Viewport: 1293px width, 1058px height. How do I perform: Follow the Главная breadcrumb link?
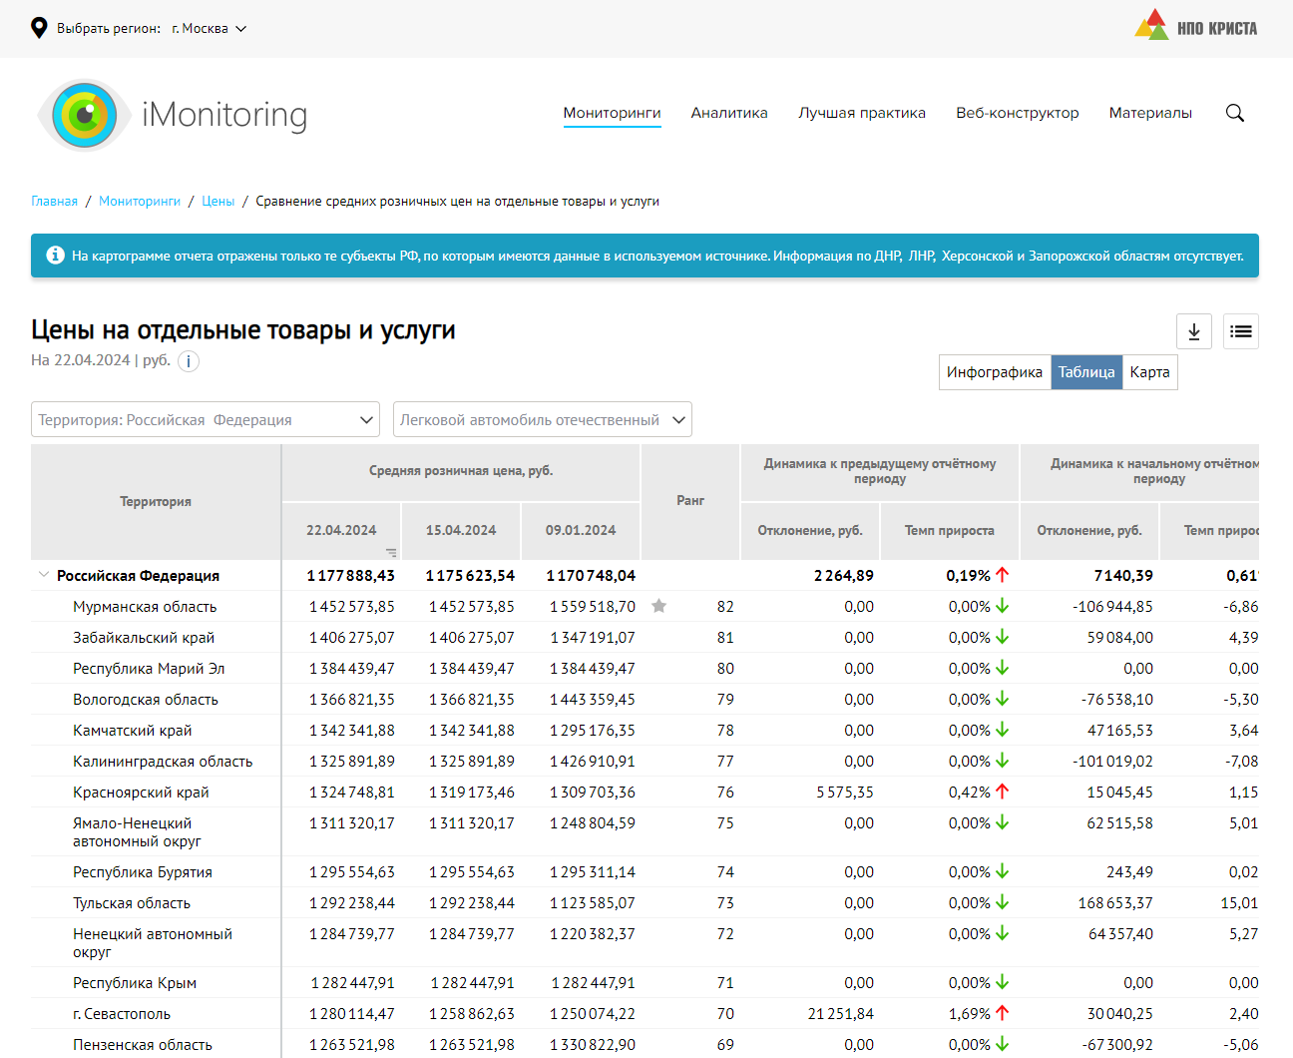click(x=54, y=202)
